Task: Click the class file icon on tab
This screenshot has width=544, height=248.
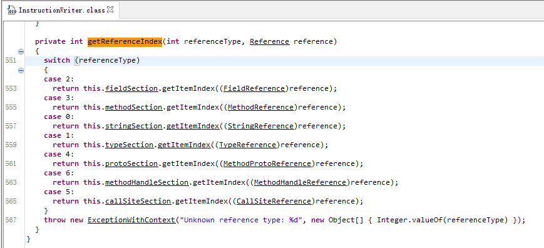Action: pos(12,10)
